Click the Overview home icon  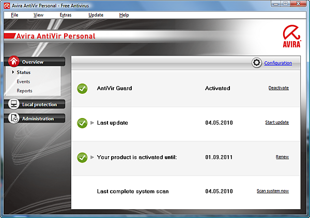[14, 62]
